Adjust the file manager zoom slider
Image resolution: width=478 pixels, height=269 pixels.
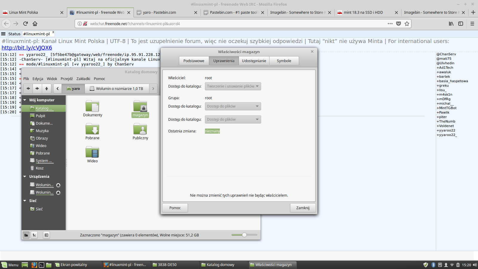tap(244, 235)
